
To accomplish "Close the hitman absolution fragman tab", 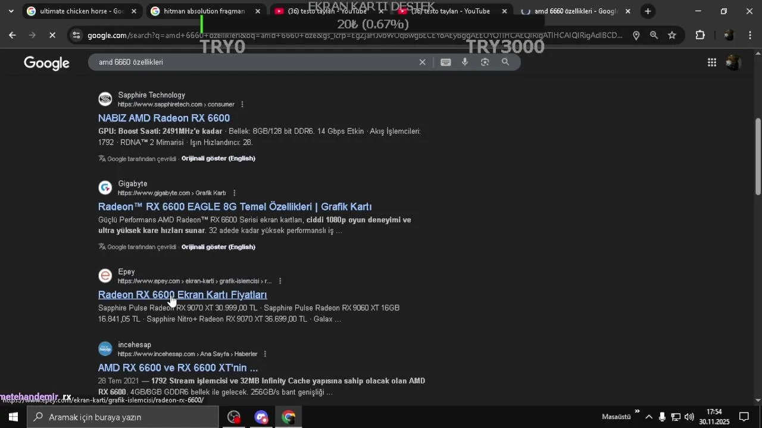I will (x=258, y=11).
